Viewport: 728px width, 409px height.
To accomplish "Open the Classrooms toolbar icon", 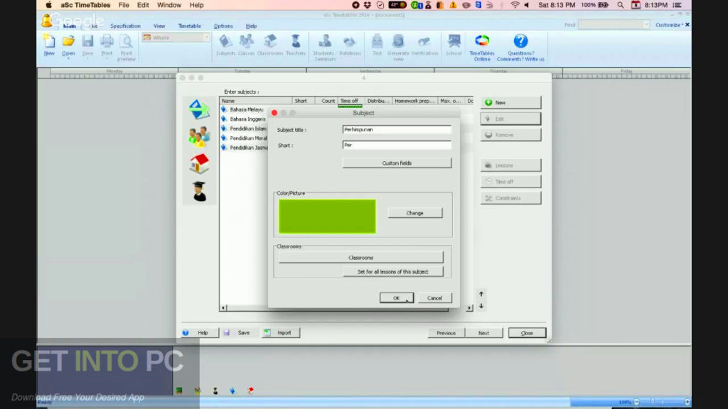I will pyautogui.click(x=270, y=45).
